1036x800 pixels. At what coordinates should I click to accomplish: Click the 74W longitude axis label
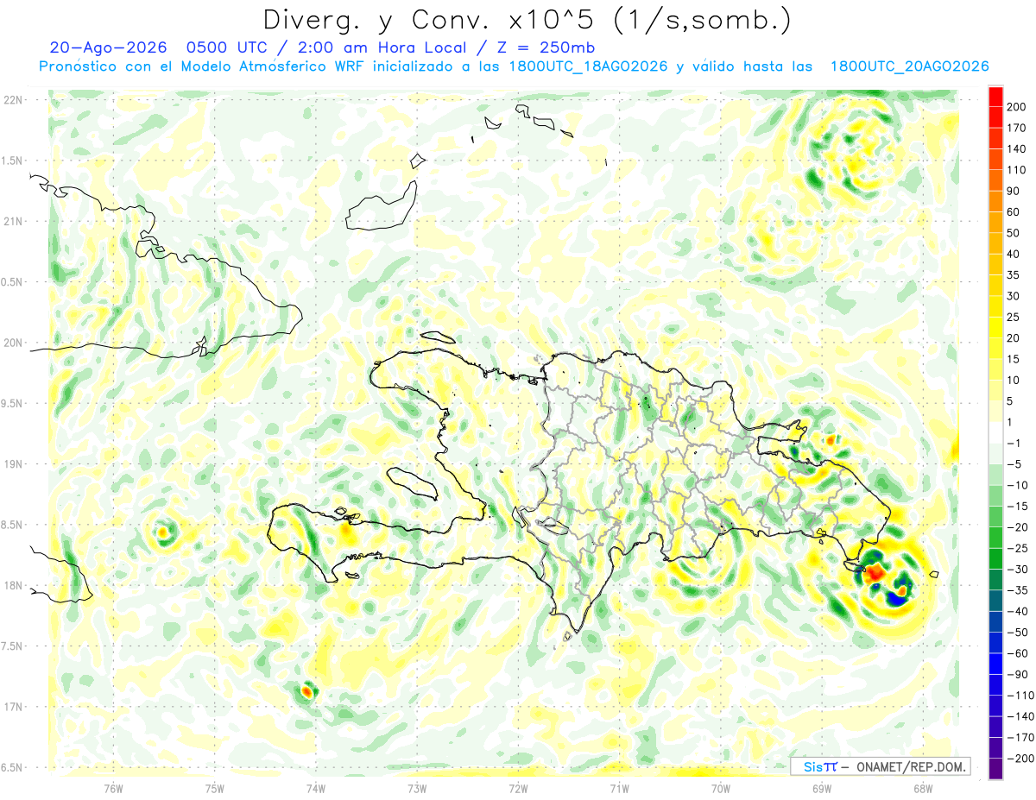click(316, 788)
